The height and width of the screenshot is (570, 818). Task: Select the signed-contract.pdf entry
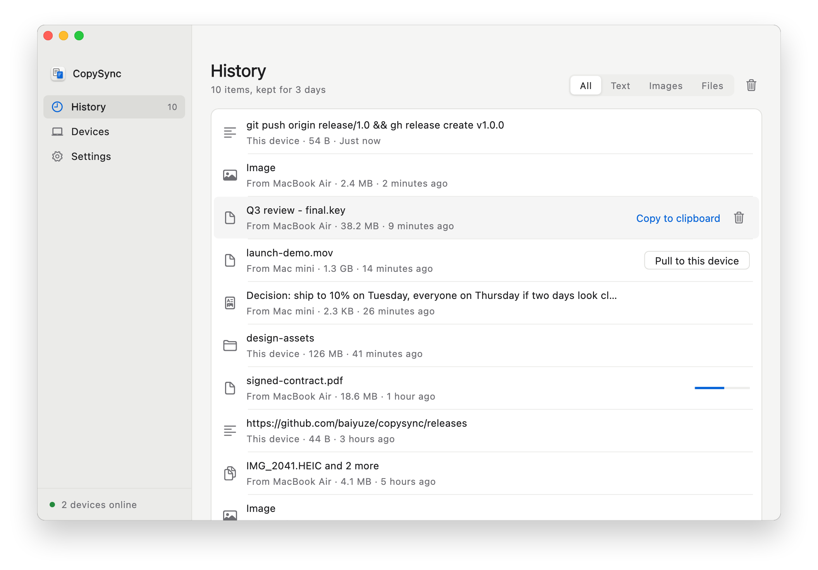(486, 388)
